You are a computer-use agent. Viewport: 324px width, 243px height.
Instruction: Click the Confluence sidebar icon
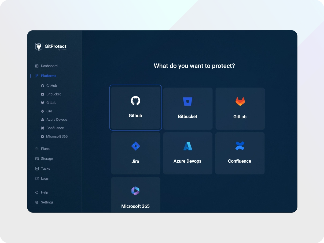[42, 128]
